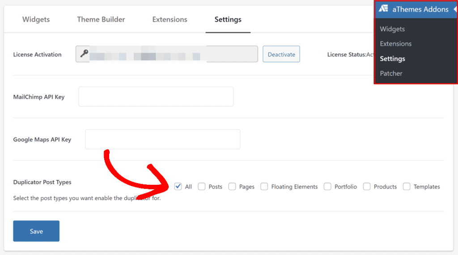Enable duplicator for Portfolio

328,187
